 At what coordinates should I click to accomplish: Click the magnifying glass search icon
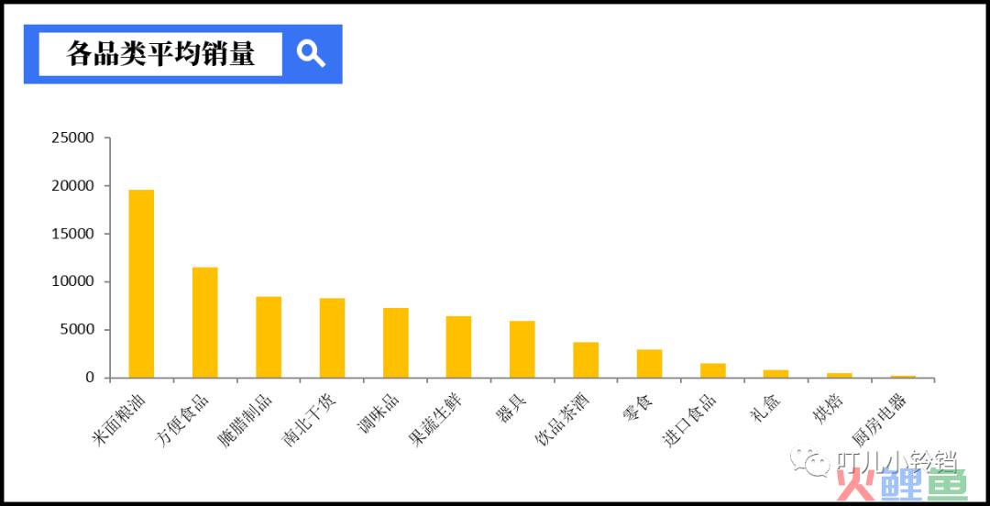[x=311, y=54]
